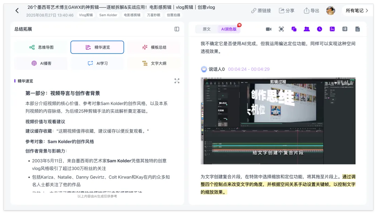This screenshot has height=214, width=377.
Task: Select the 精华速览 tab
Action: click(x=97, y=47)
